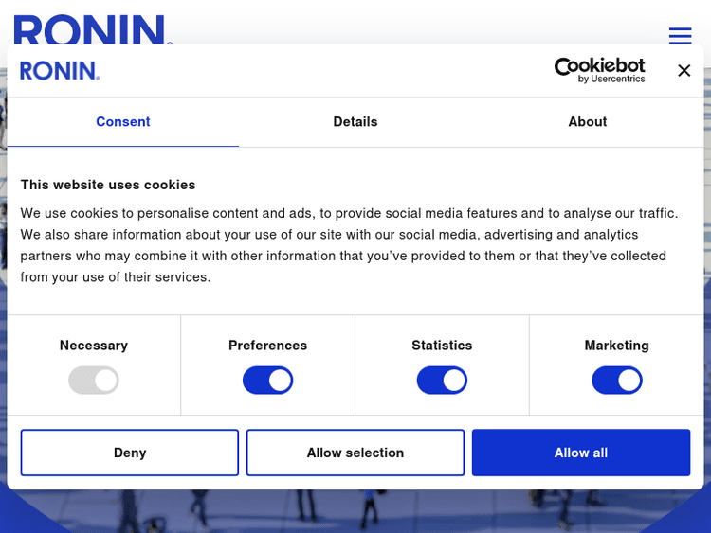Go to the About tab
711x533 pixels.
pyautogui.click(x=587, y=122)
